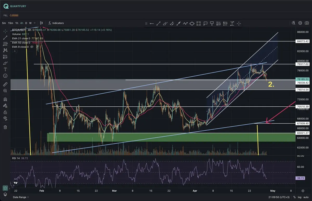Screen dimensions: 312x201
Task: Click the P&L label
Action: point(6,16)
